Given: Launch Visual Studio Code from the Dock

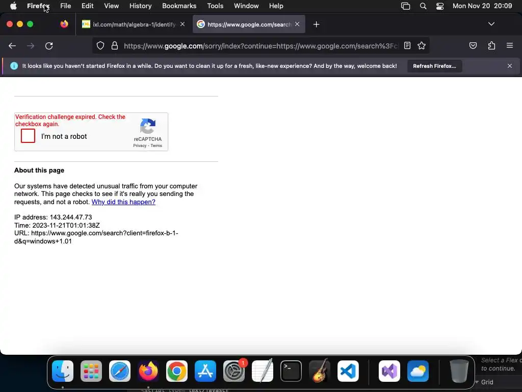Looking at the screenshot, I should [x=348, y=371].
